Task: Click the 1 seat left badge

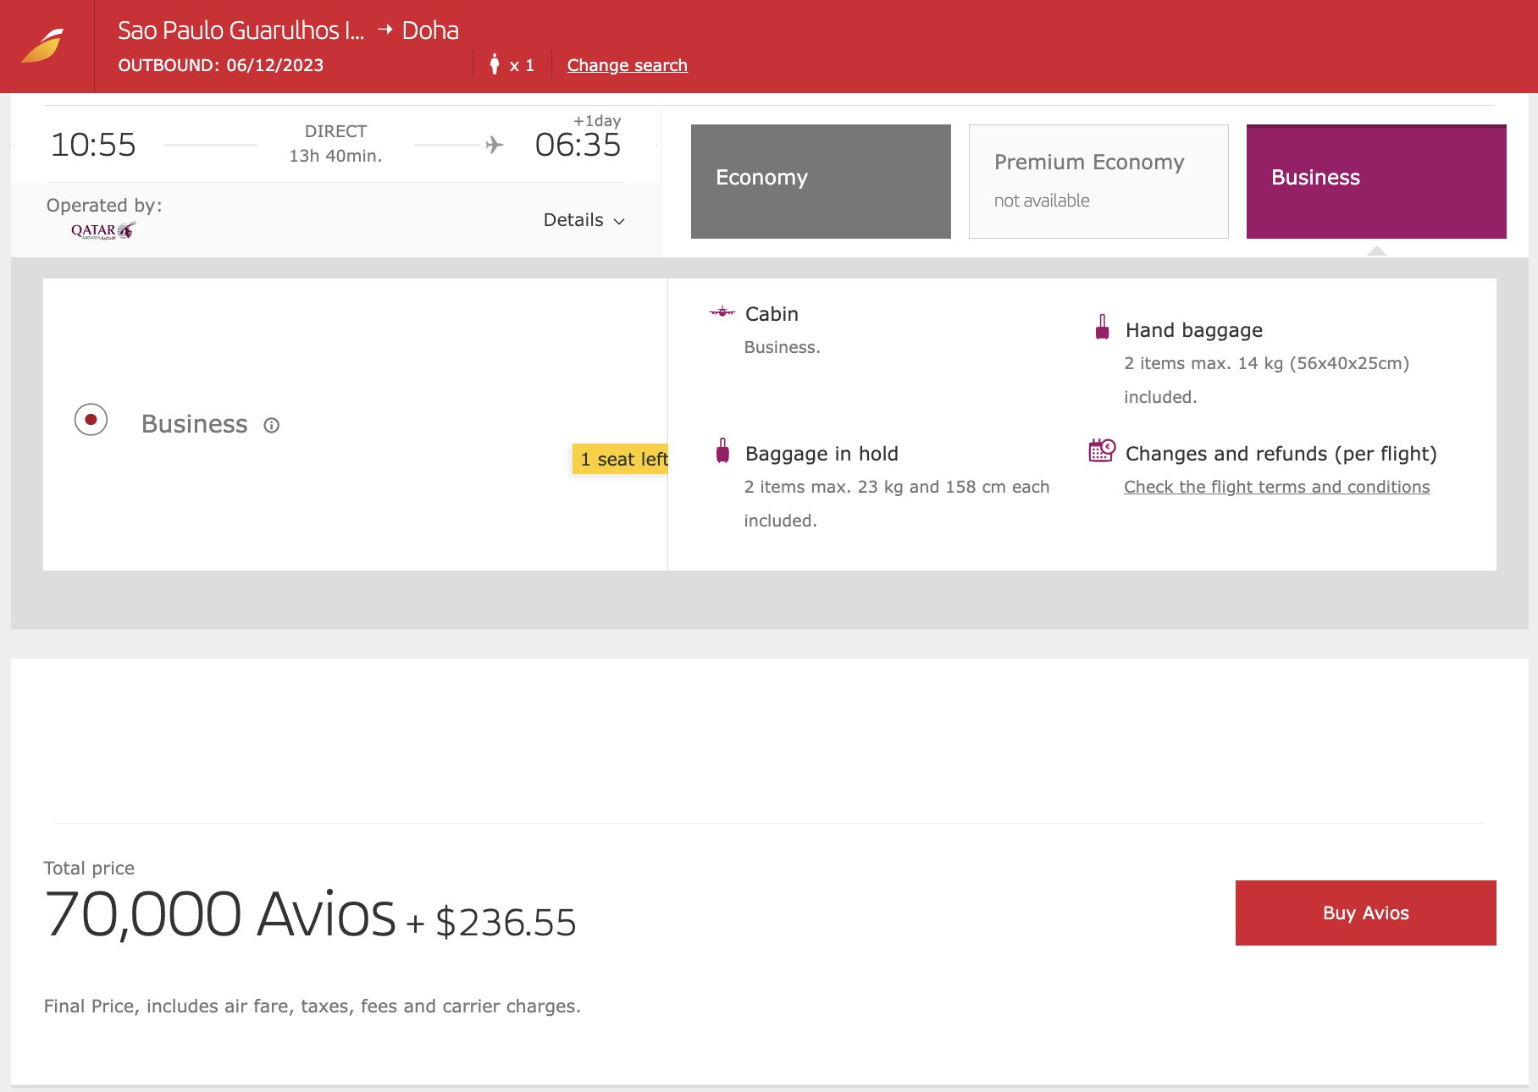Action: click(621, 459)
